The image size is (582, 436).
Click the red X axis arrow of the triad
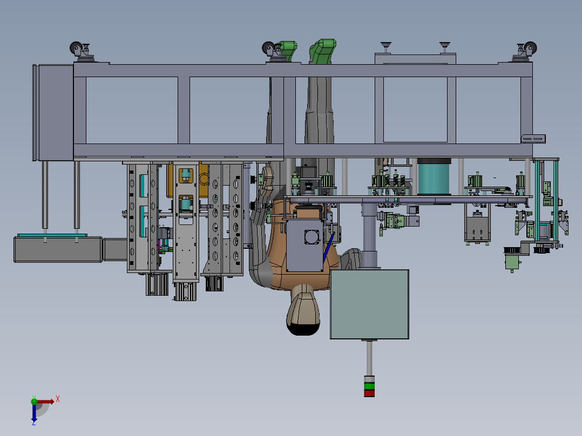point(46,402)
